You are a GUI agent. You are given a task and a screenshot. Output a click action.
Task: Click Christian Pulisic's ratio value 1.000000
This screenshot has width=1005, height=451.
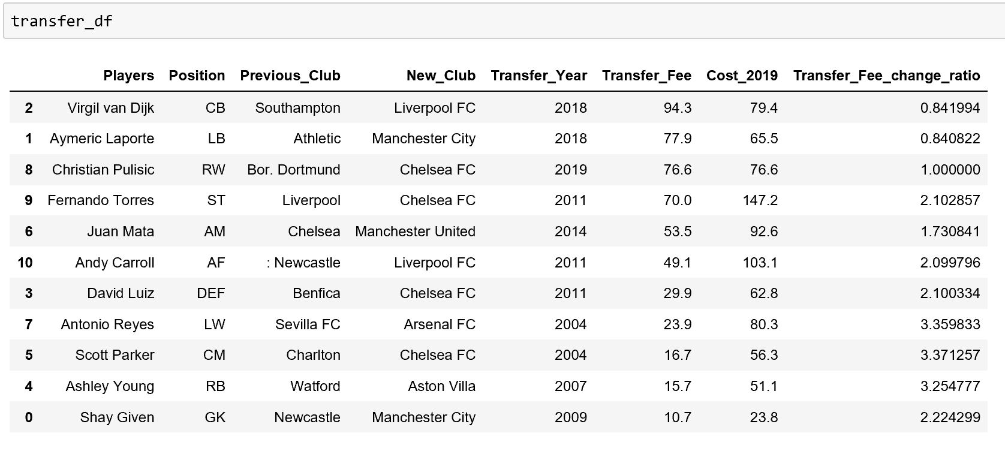950,170
